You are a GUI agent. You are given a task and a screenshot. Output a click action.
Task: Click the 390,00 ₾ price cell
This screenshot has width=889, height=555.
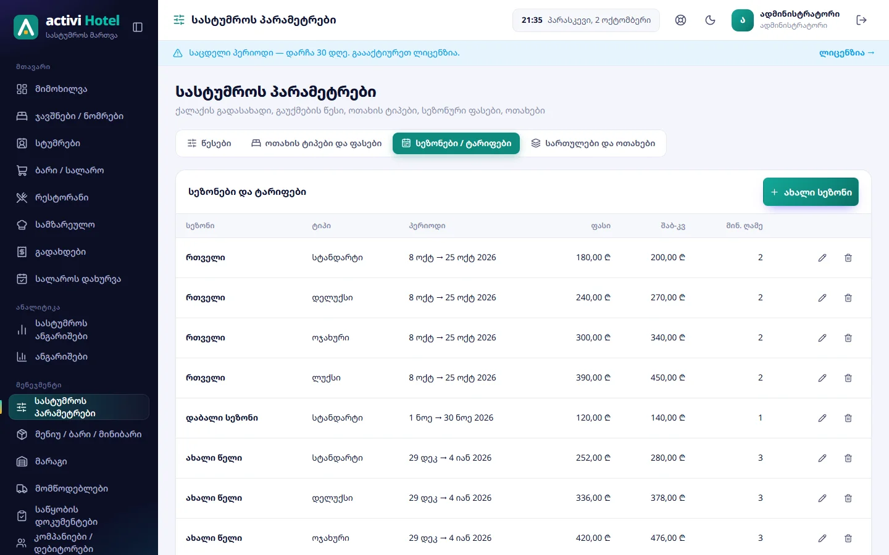(593, 378)
